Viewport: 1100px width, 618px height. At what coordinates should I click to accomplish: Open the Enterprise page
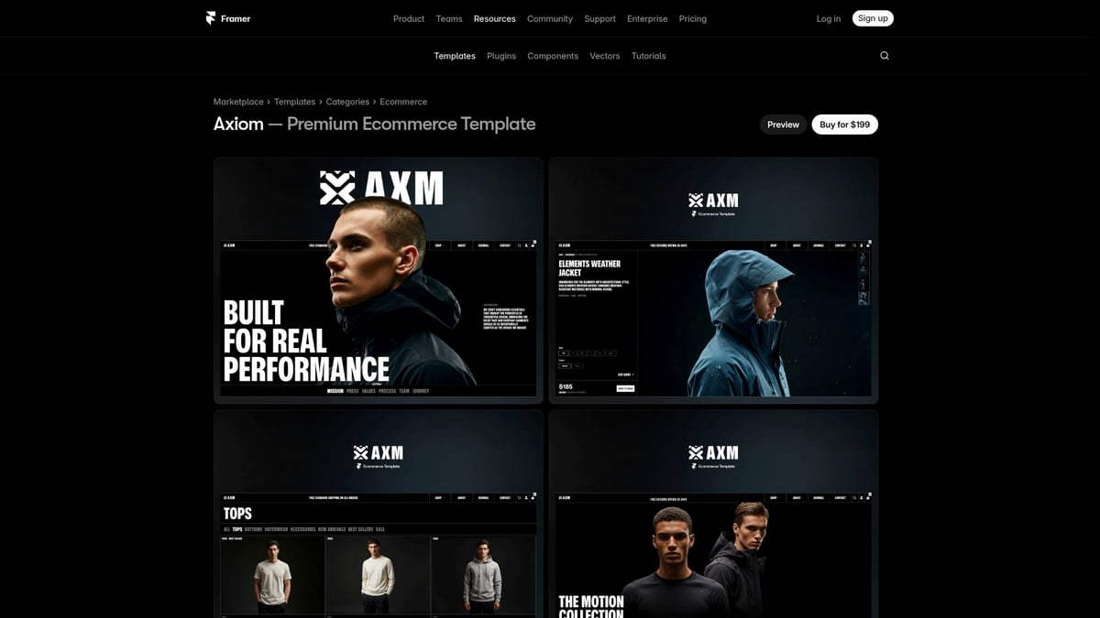pyautogui.click(x=647, y=18)
